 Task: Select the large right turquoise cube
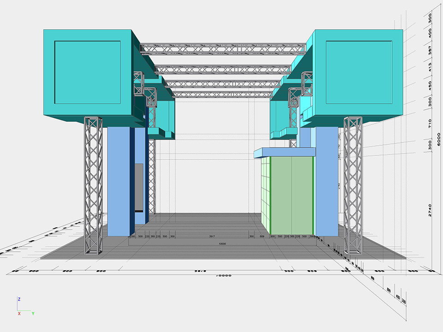[359, 73]
